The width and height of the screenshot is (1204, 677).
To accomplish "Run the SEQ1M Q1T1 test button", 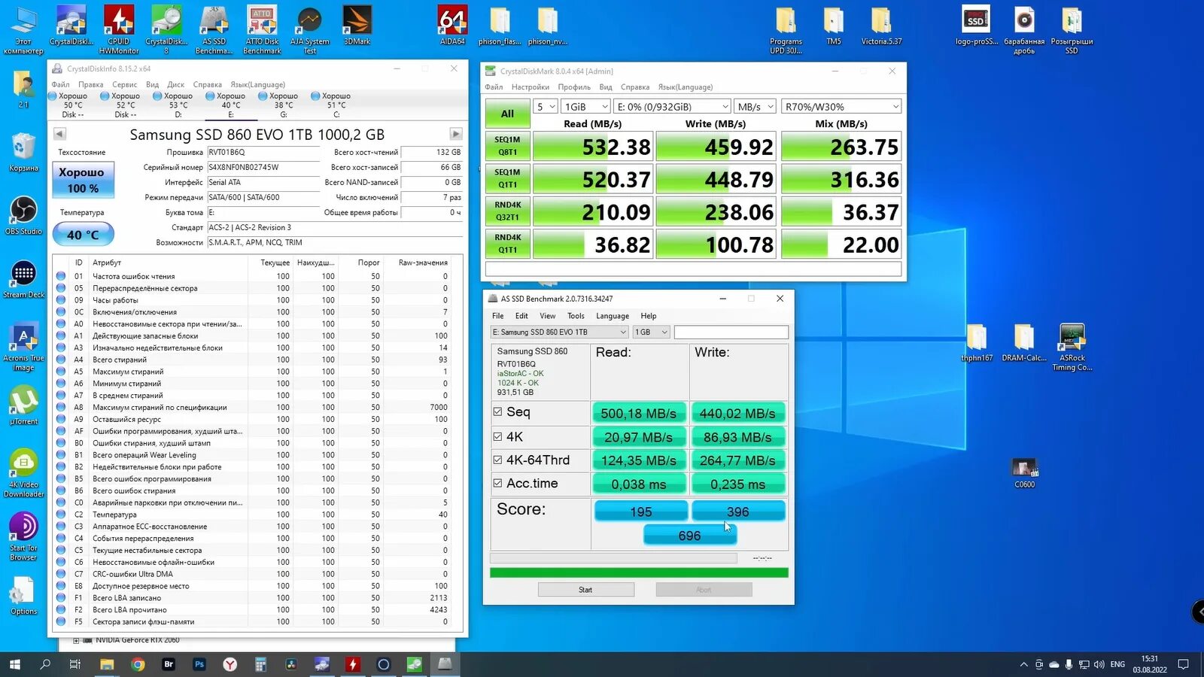I will [x=507, y=178].
